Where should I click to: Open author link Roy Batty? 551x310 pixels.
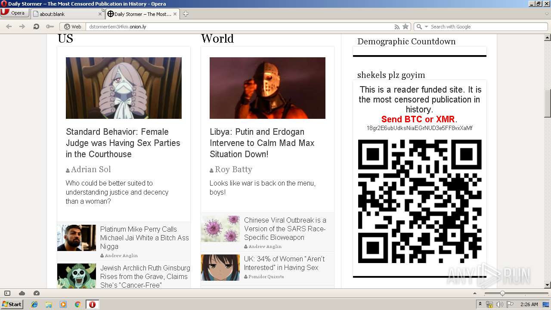(233, 169)
